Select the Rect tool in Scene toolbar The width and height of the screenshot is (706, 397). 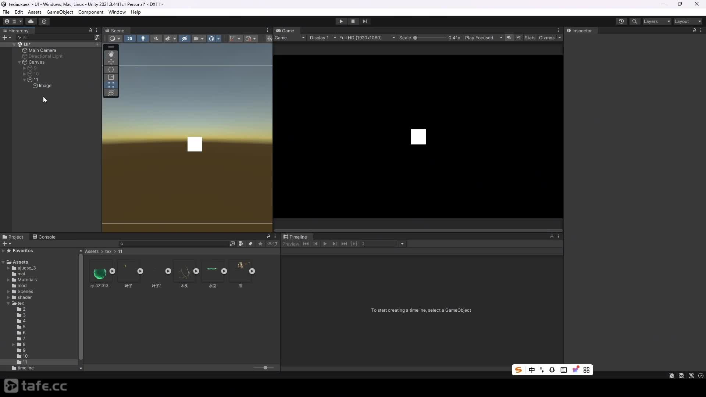[111, 85]
